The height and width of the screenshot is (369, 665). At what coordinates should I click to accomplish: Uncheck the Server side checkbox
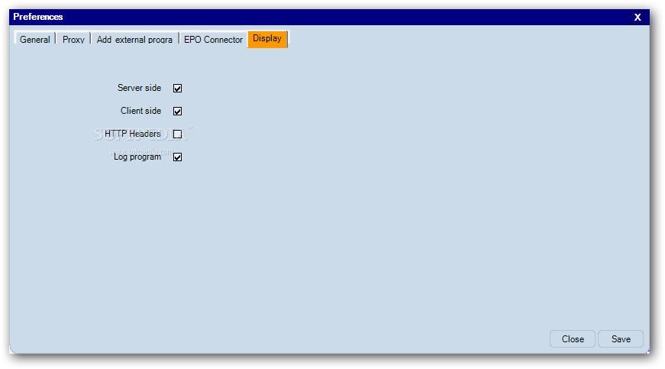(x=177, y=88)
